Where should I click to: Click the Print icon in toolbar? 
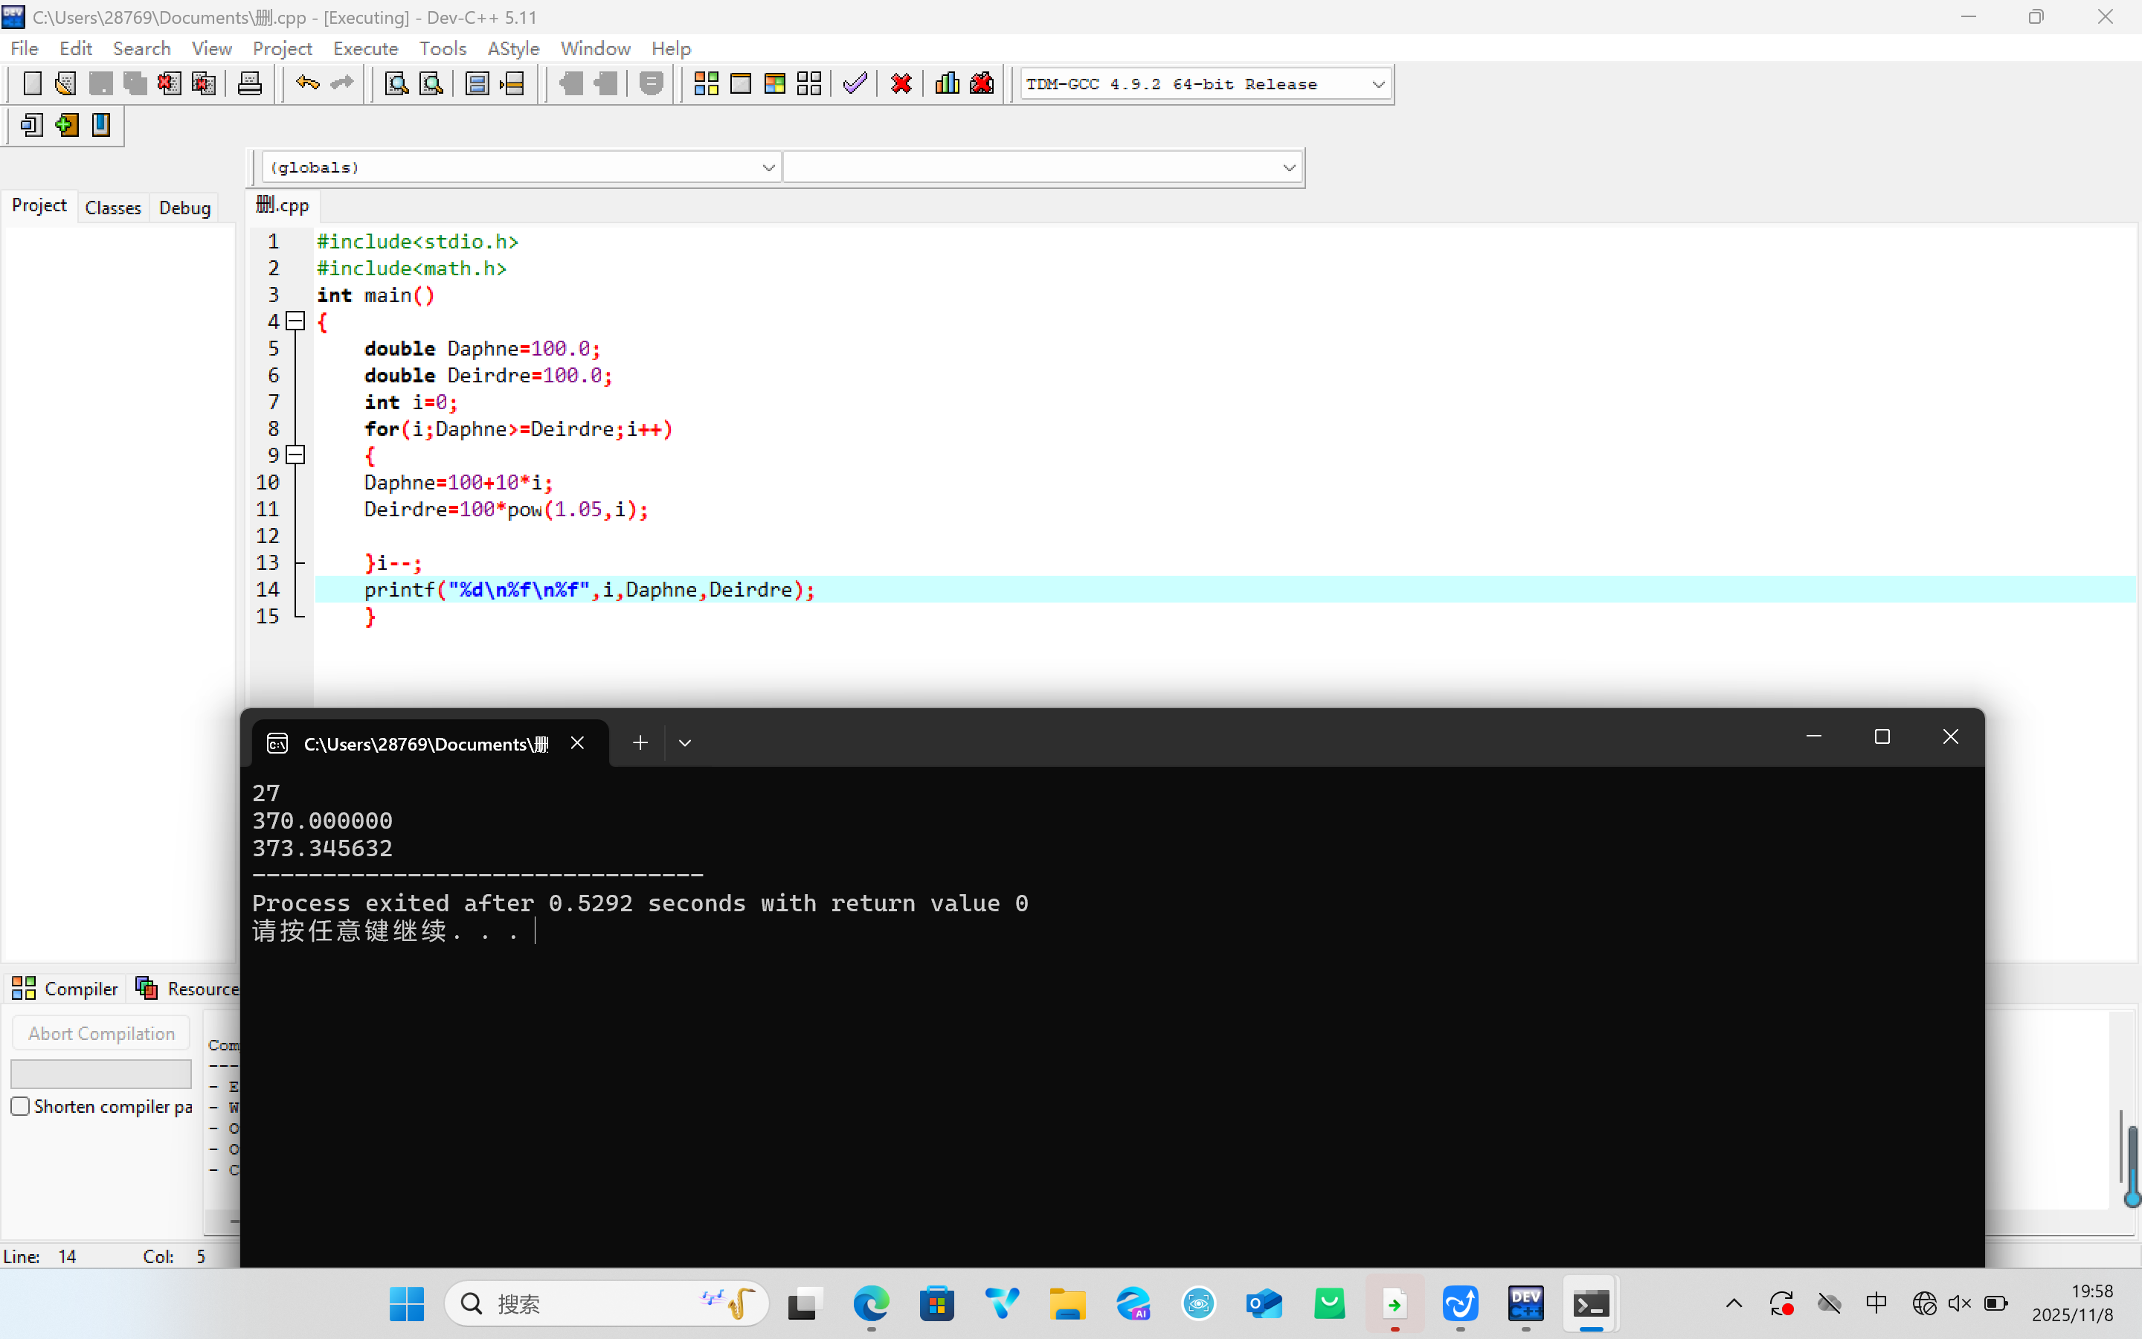pos(250,84)
